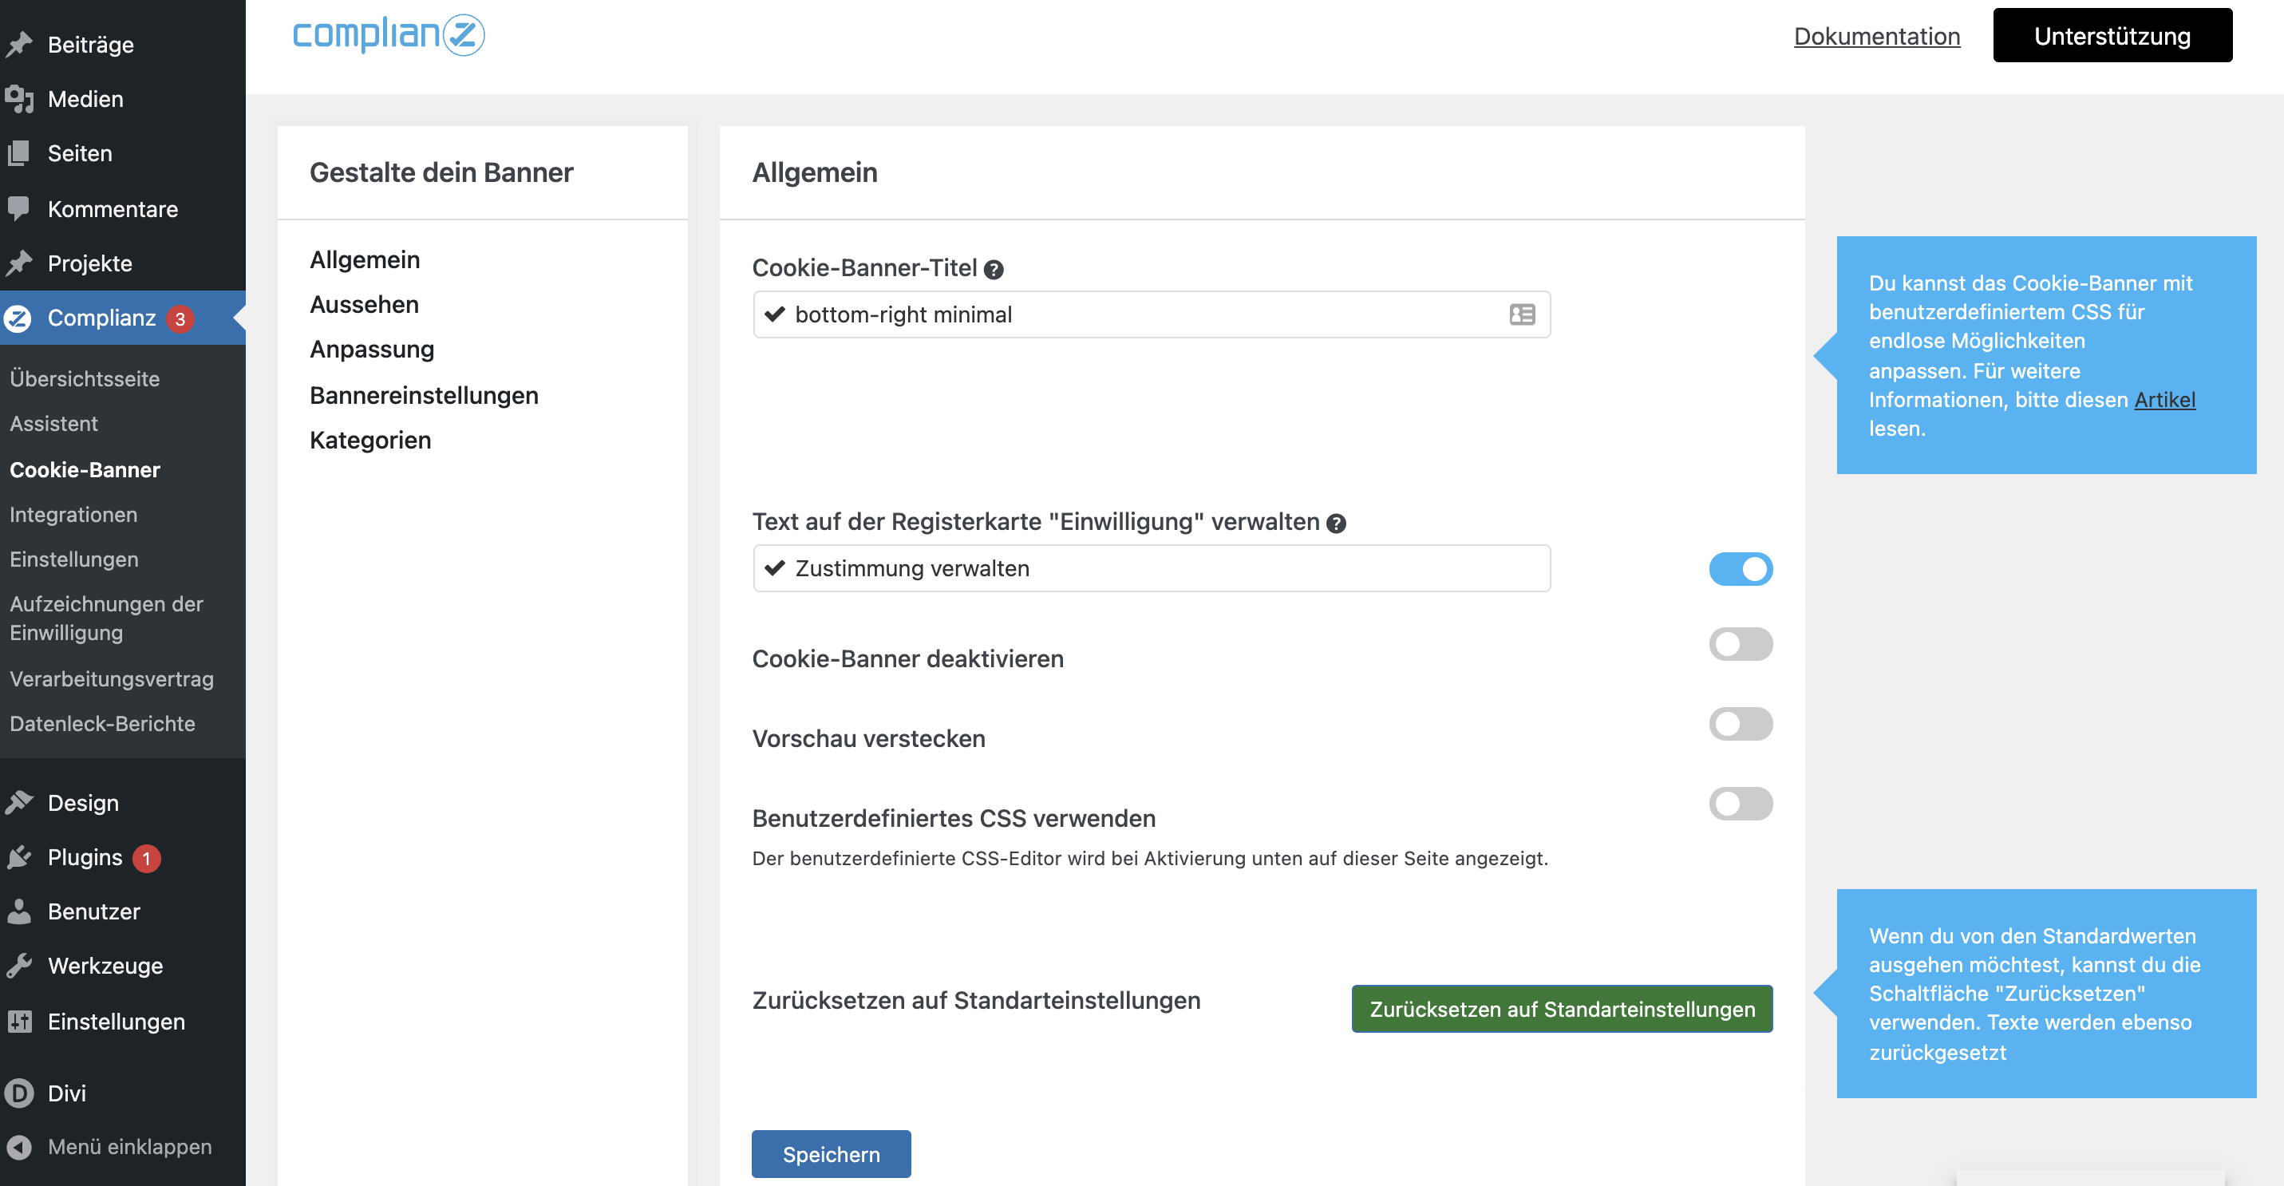Click into Zustimmung verwalten text field
Screen dimensions: 2284x1186
[1152, 568]
